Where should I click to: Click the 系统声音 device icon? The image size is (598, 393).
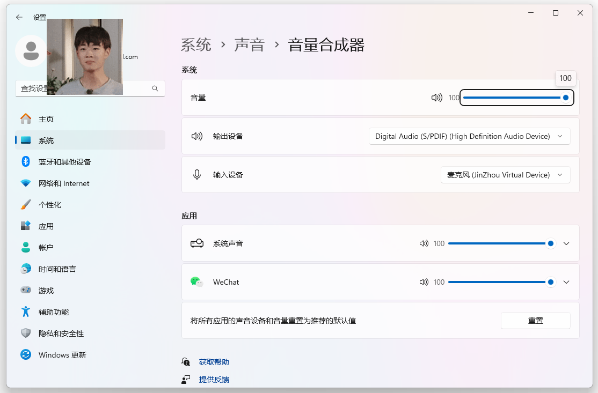pos(197,243)
